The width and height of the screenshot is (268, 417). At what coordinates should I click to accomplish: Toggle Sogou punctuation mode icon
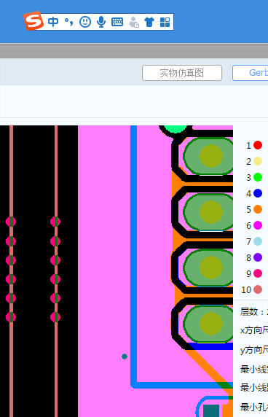point(68,22)
